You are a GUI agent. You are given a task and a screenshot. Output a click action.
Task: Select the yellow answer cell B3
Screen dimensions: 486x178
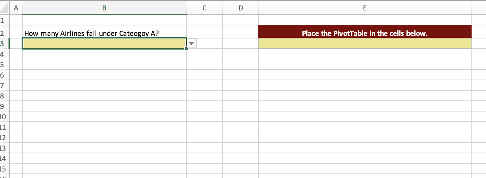pos(104,43)
